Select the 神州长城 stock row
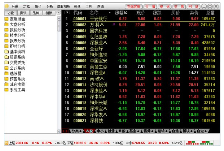224x151 pixels. [139, 103]
